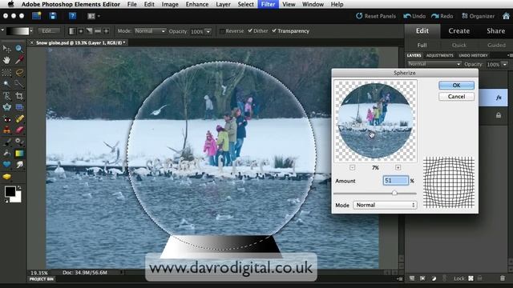This screenshot has width=513, height=288.
Task: Select the Gradient tool in toolbox
Action: point(19,153)
